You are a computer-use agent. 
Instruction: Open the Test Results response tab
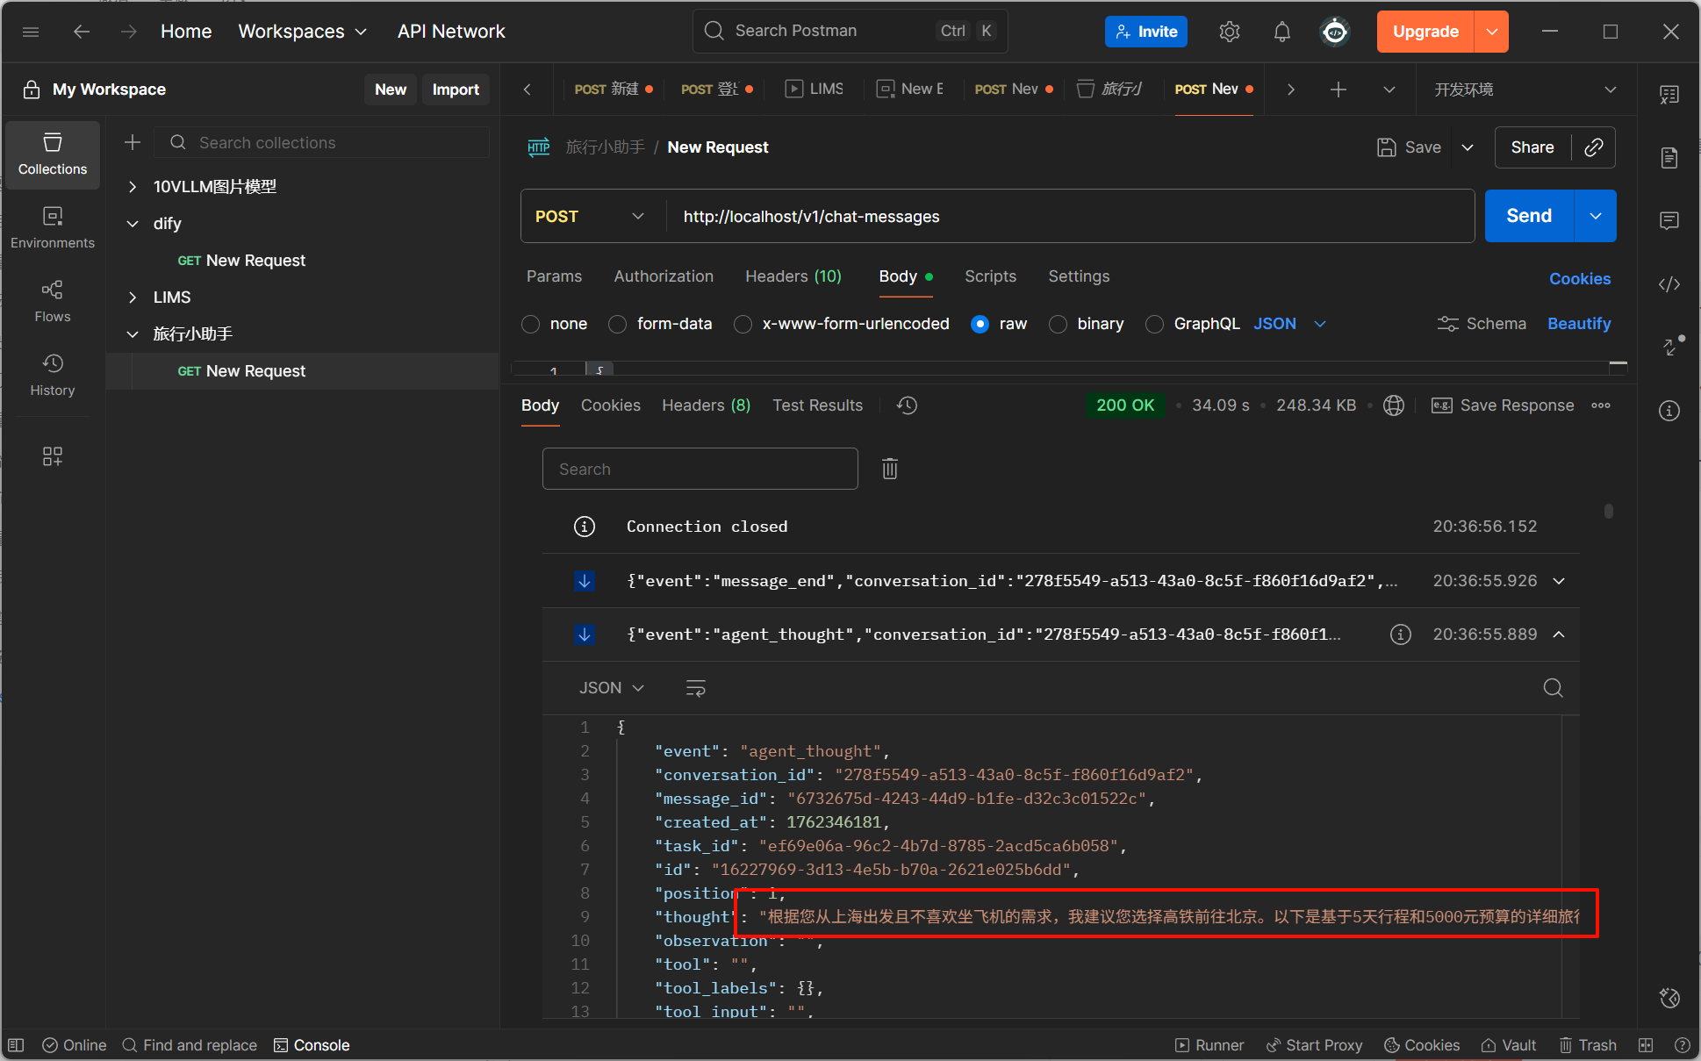point(817,405)
